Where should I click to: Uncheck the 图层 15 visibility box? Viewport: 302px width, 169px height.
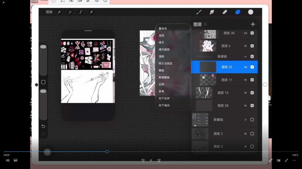tap(252, 93)
